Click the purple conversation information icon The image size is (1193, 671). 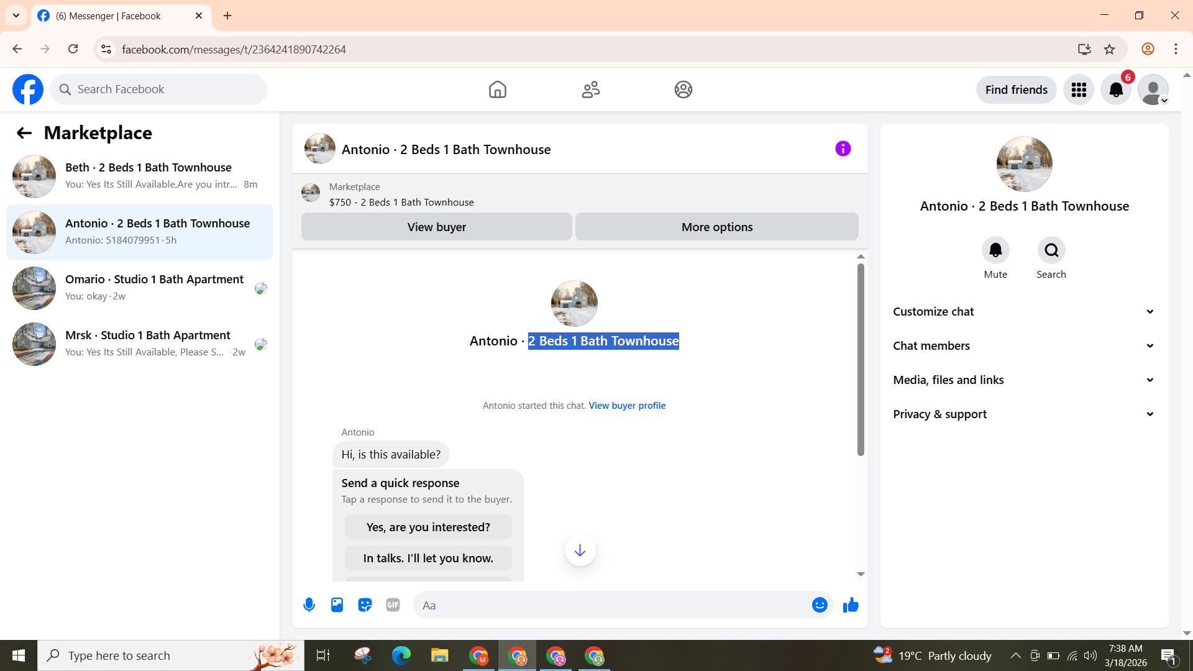point(843,148)
